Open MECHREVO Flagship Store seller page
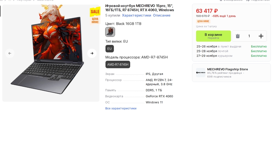Screen dimensions: 275x145 (x=227, y=69)
